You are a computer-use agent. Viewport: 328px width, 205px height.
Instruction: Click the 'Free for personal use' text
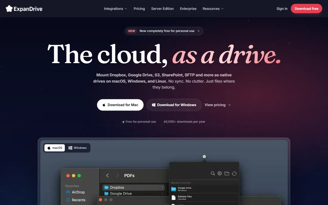(x=141, y=122)
